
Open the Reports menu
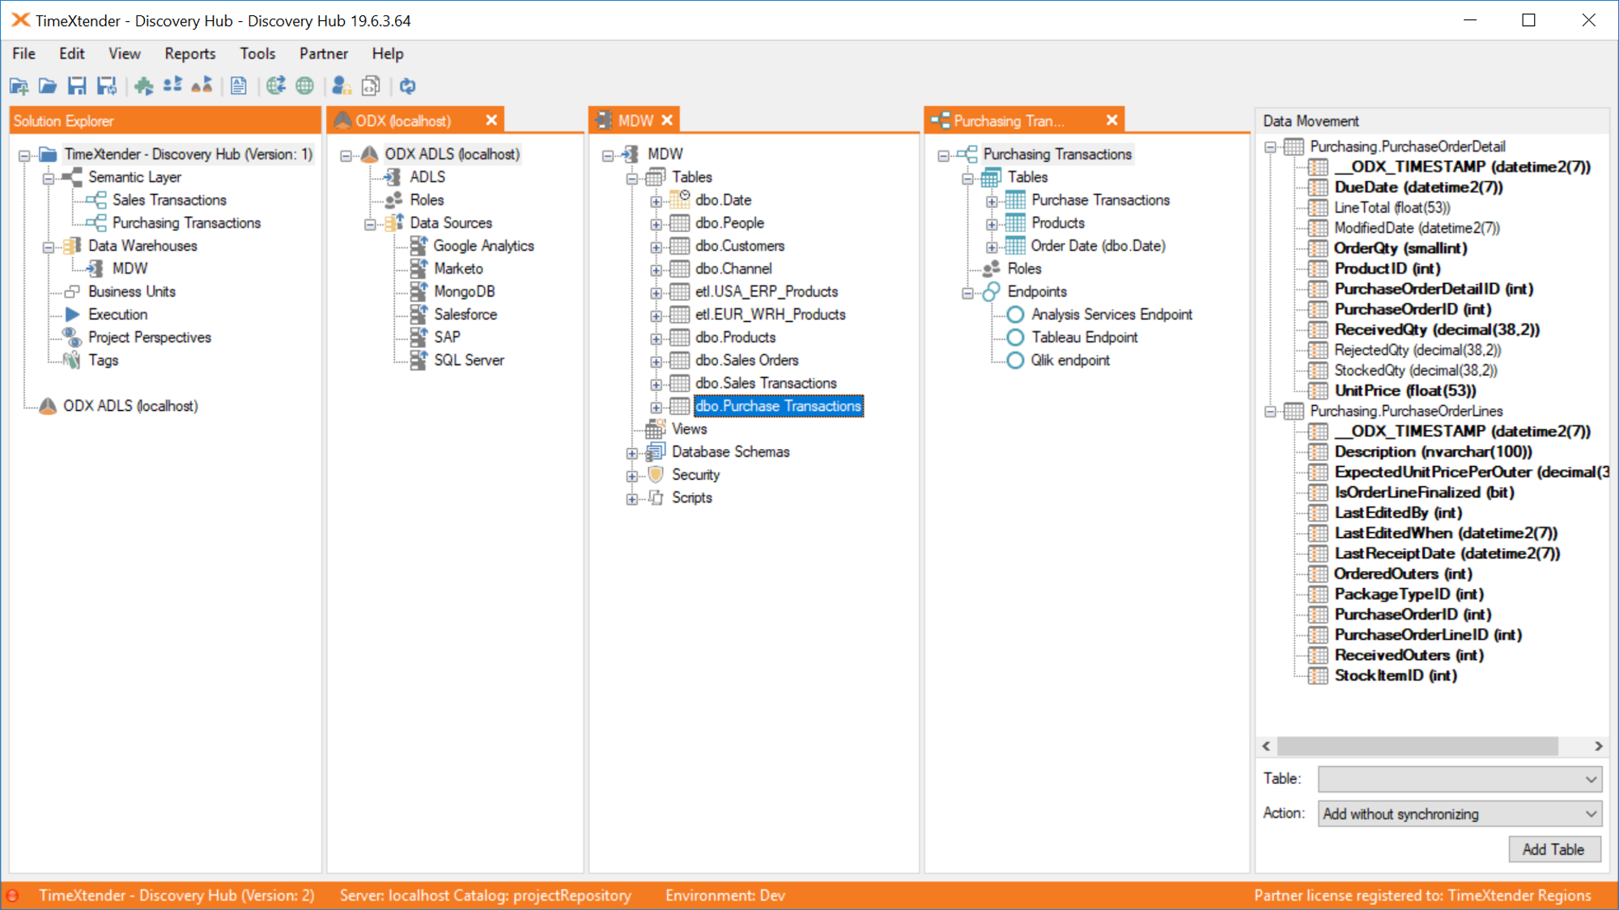pos(189,53)
